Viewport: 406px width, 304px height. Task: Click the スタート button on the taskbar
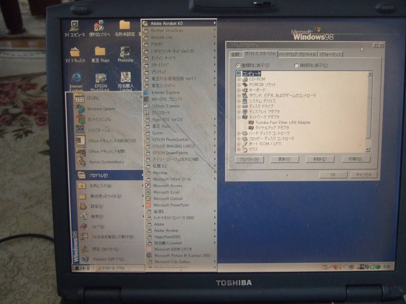[x=82, y=268]
